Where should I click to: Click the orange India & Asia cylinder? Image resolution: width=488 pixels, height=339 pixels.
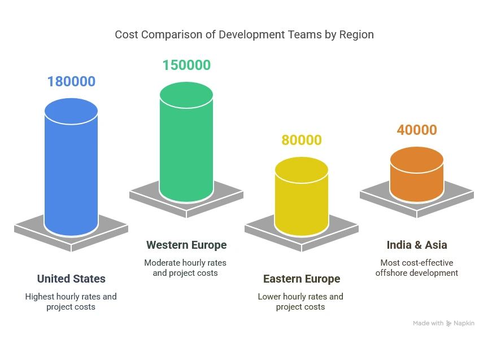417,174
